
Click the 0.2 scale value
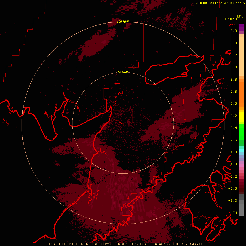pyautogui.click(x=234, y=177)
